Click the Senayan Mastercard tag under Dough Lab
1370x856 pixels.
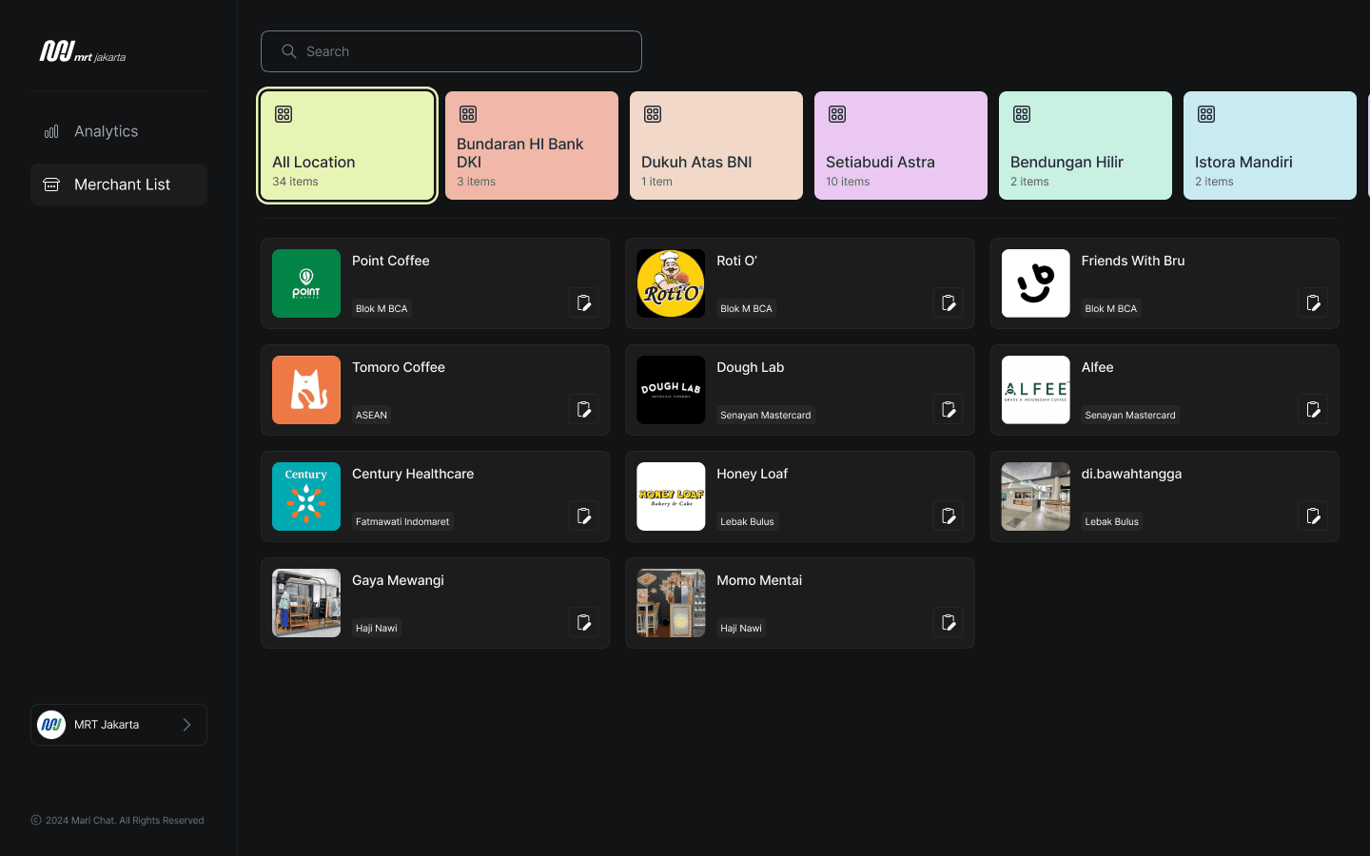point(766,415)
